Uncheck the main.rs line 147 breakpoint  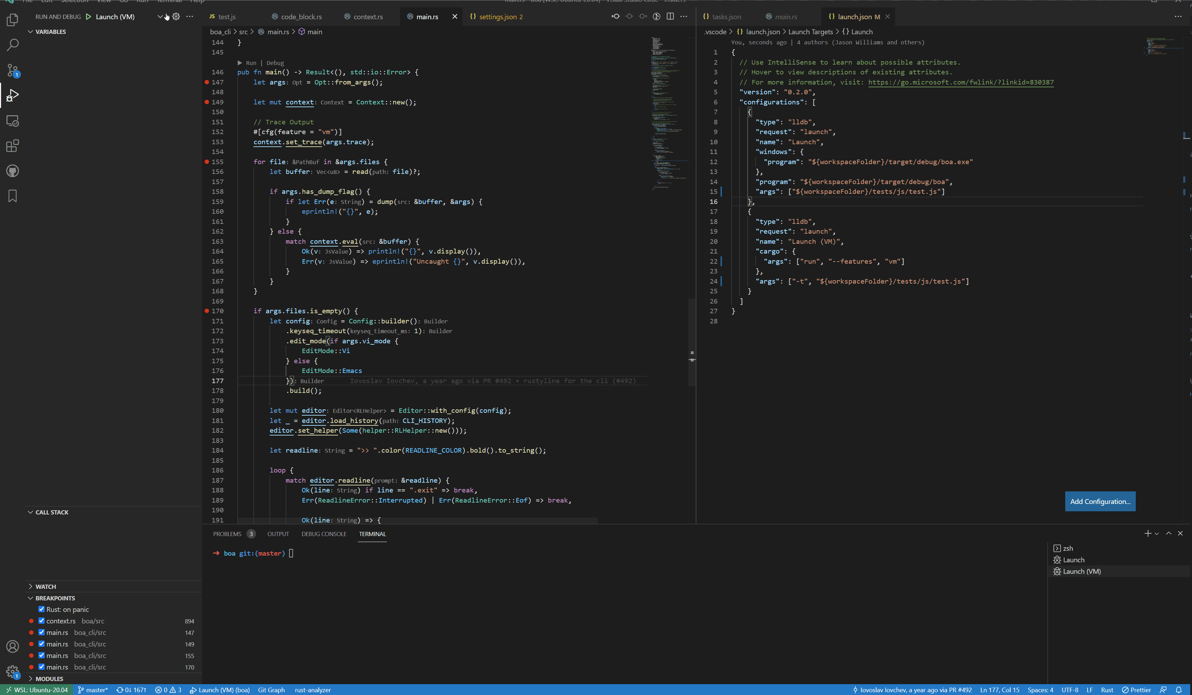(41, 632)
